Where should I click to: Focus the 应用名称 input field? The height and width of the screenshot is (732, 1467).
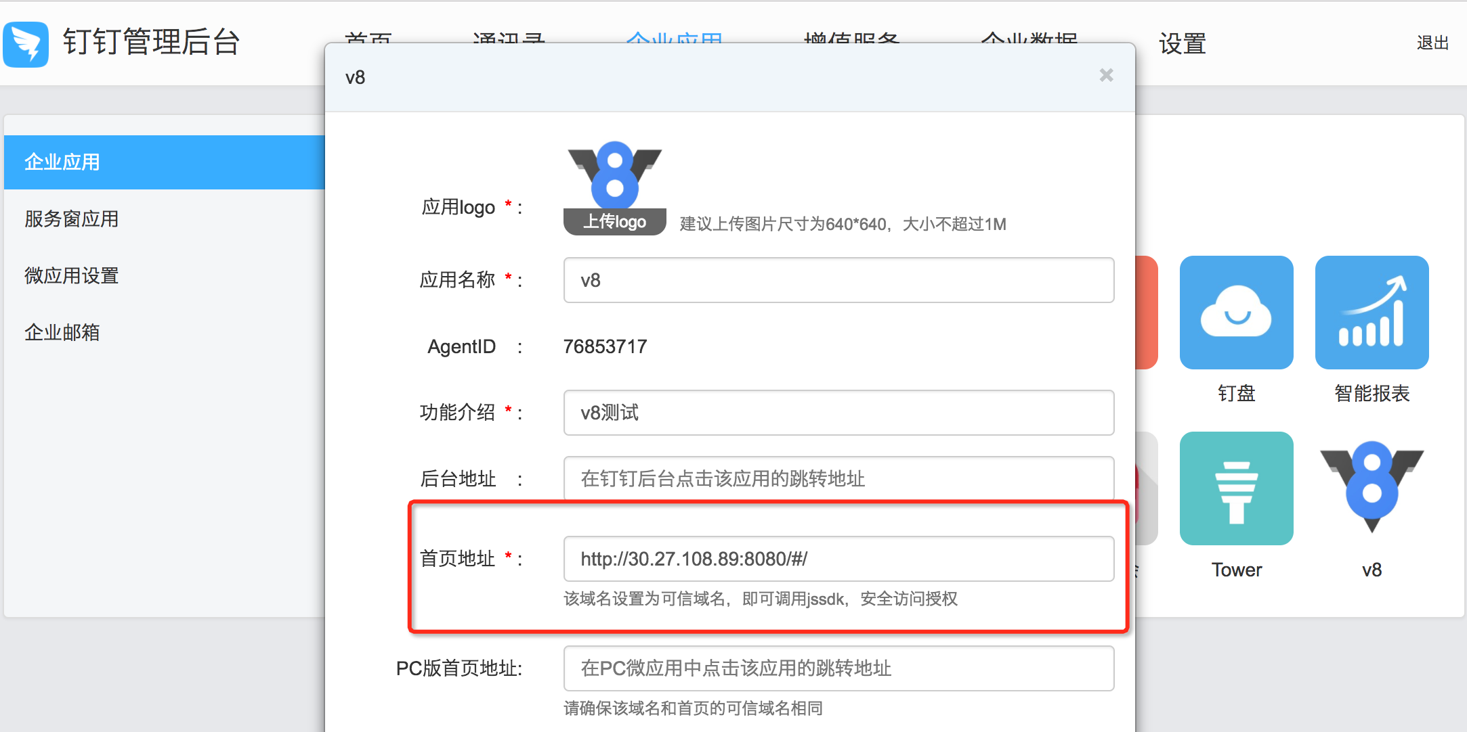click(x=838, y=280)
